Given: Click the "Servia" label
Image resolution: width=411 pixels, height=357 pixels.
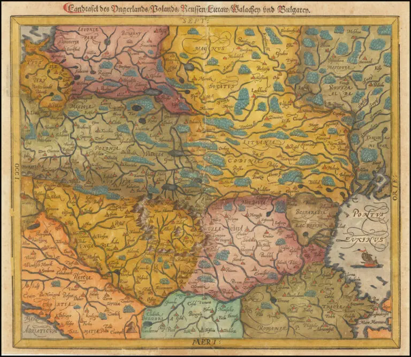Looking at the screenshot, I should click(x=113, y=304).
